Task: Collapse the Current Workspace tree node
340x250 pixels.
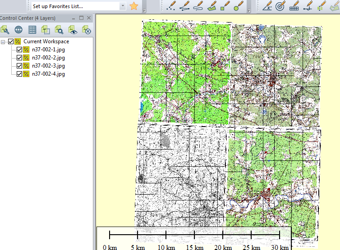Action: 4,42
